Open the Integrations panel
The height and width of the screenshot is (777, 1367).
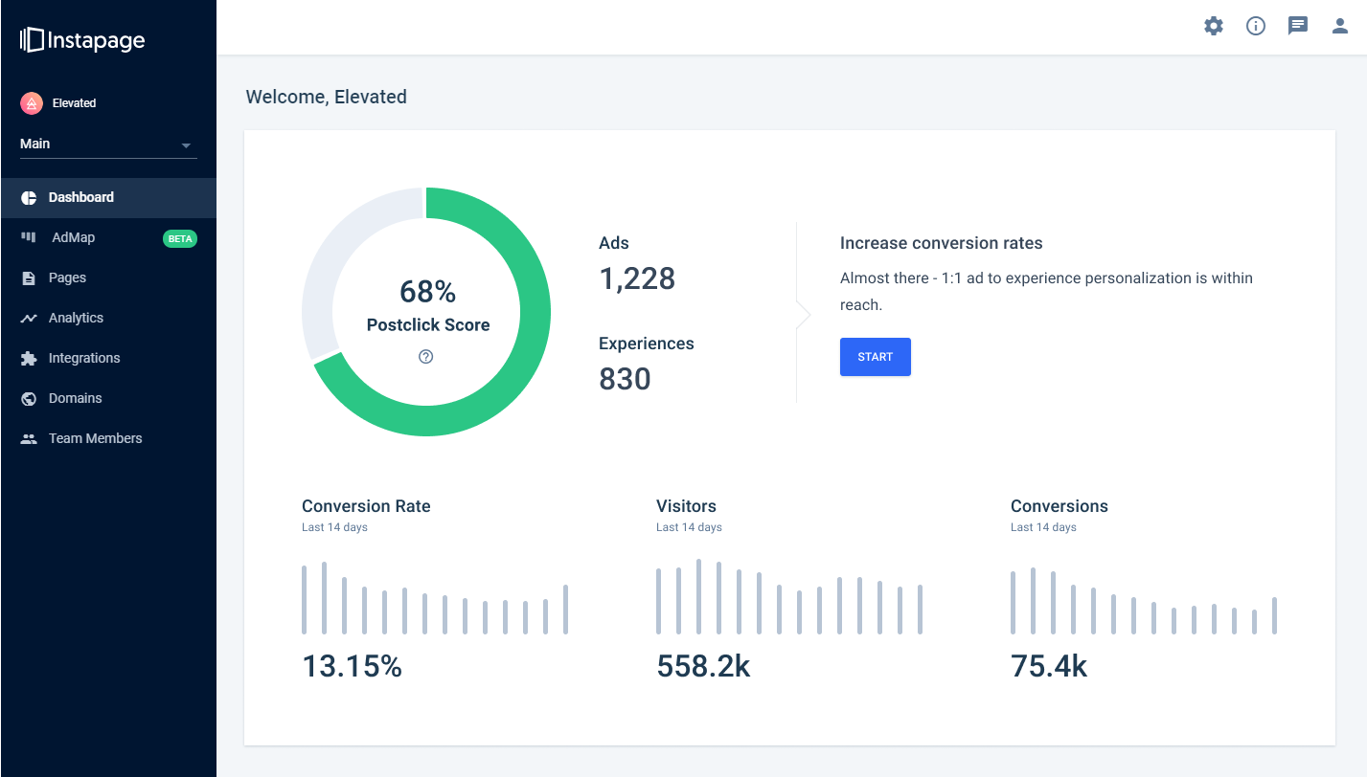point(84,358)
